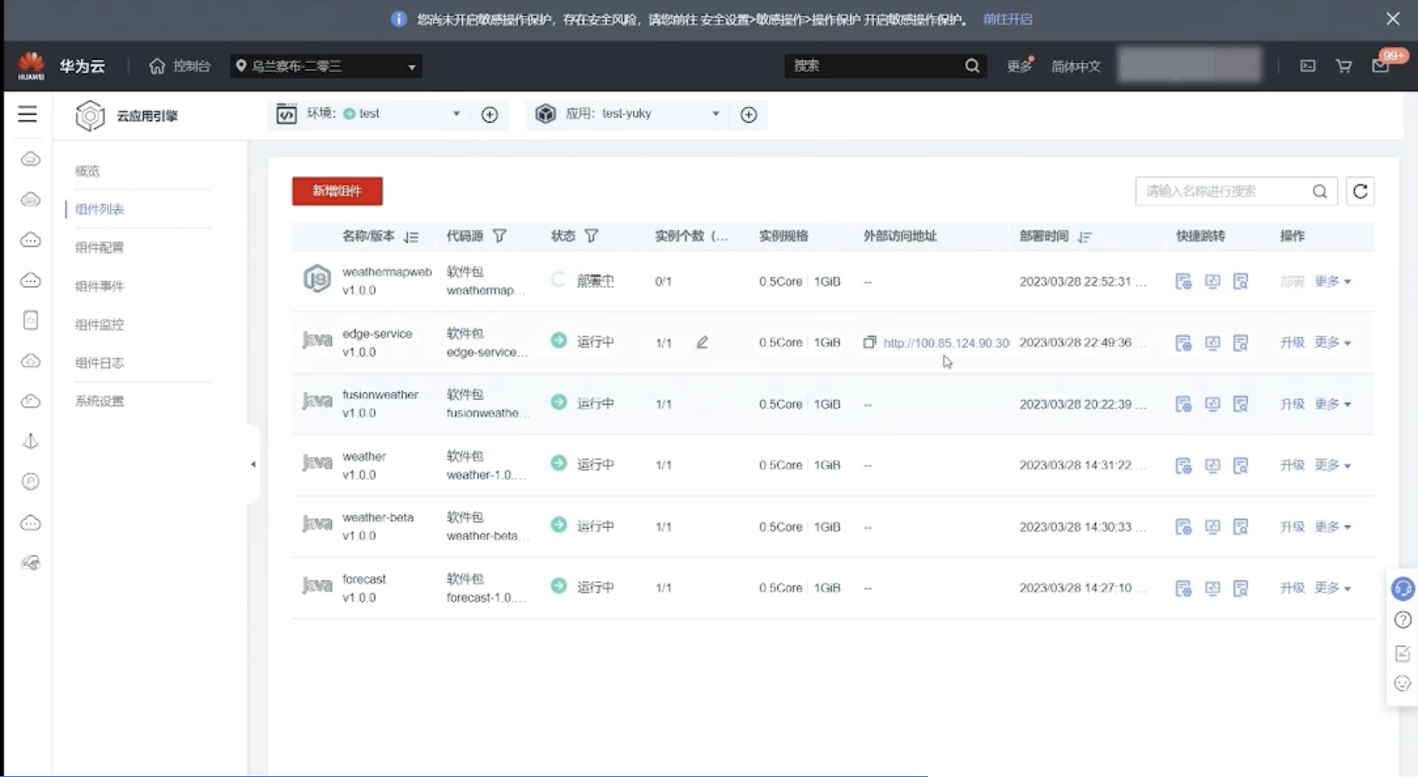
Task: Go to Overview in side menu
Action: click(x=87, y=171)
